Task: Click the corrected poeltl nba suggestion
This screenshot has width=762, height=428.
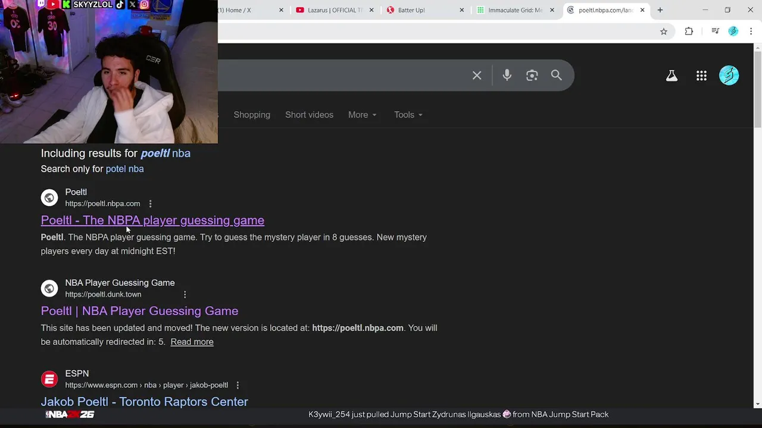Action: tap(165, 153)
